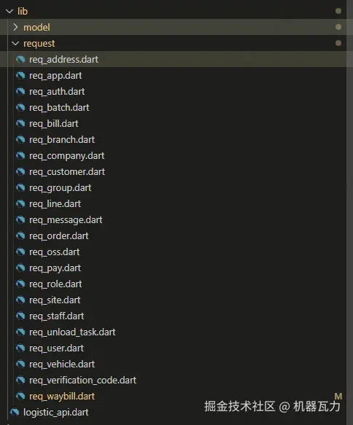Open file req_message.dart
353x425 pixels.
[x=66, y=220]
